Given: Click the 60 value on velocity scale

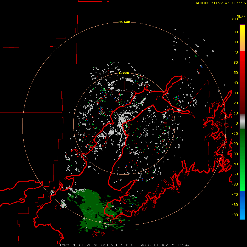Looking at the screenshot, I should (236, 63).
